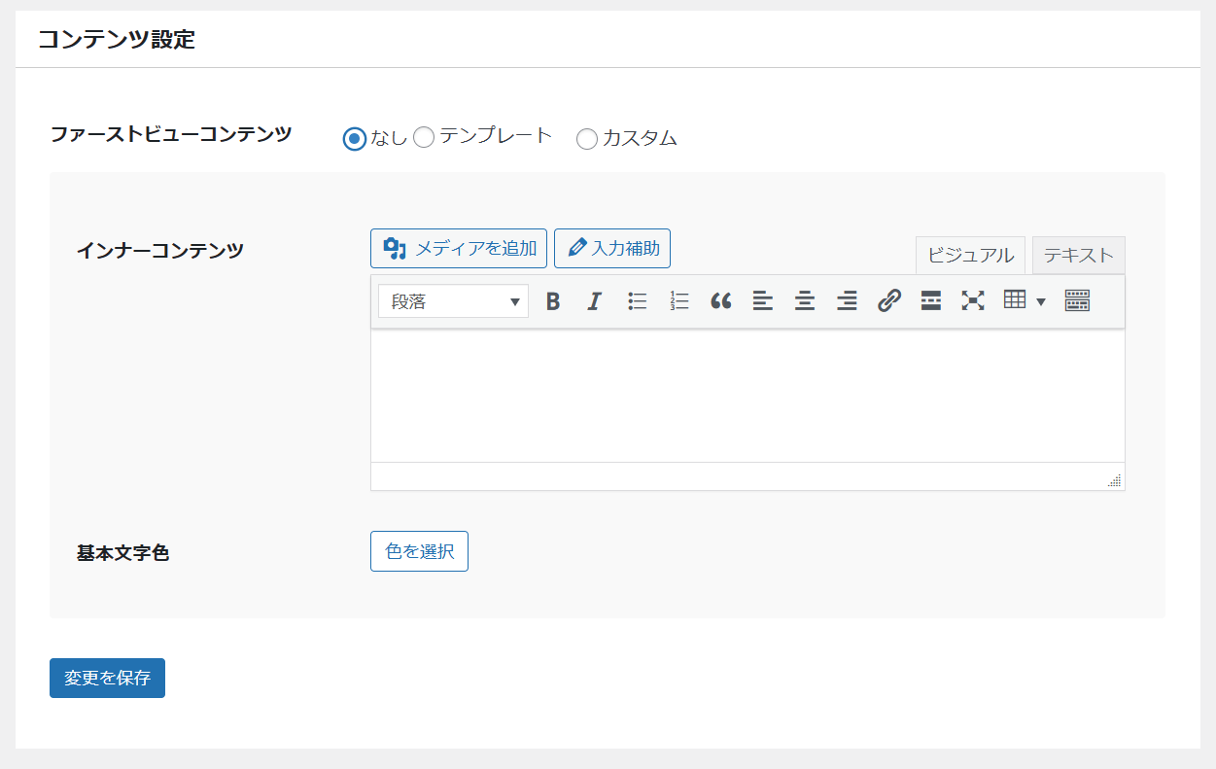Open the 段落 format dropdown
1216x769 pixels.
tap(453, 301)
